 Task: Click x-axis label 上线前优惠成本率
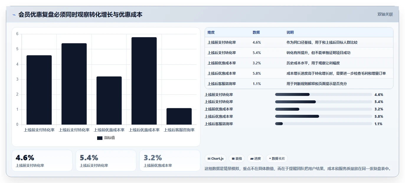pos(109,130)
